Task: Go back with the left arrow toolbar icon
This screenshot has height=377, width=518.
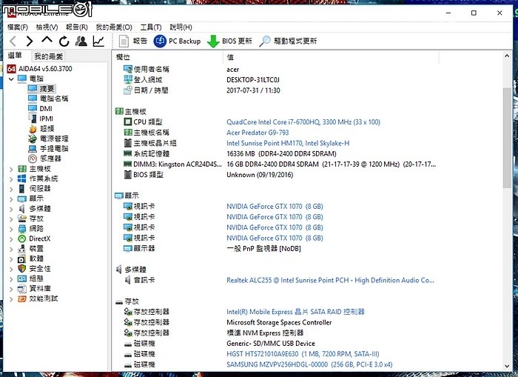Action: pos(13,41)
